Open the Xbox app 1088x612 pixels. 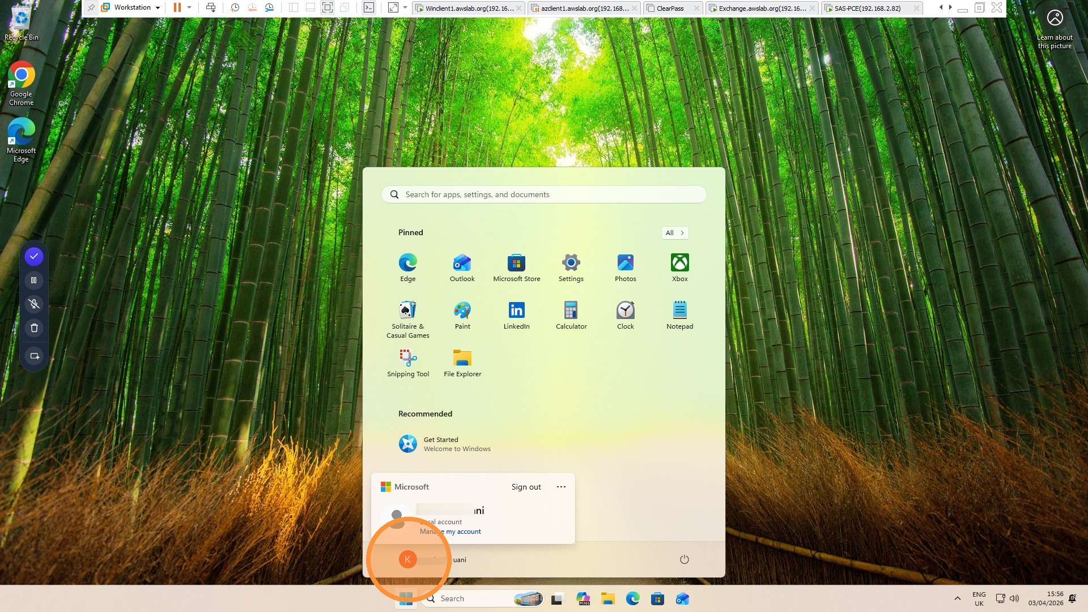coord(679,268)
